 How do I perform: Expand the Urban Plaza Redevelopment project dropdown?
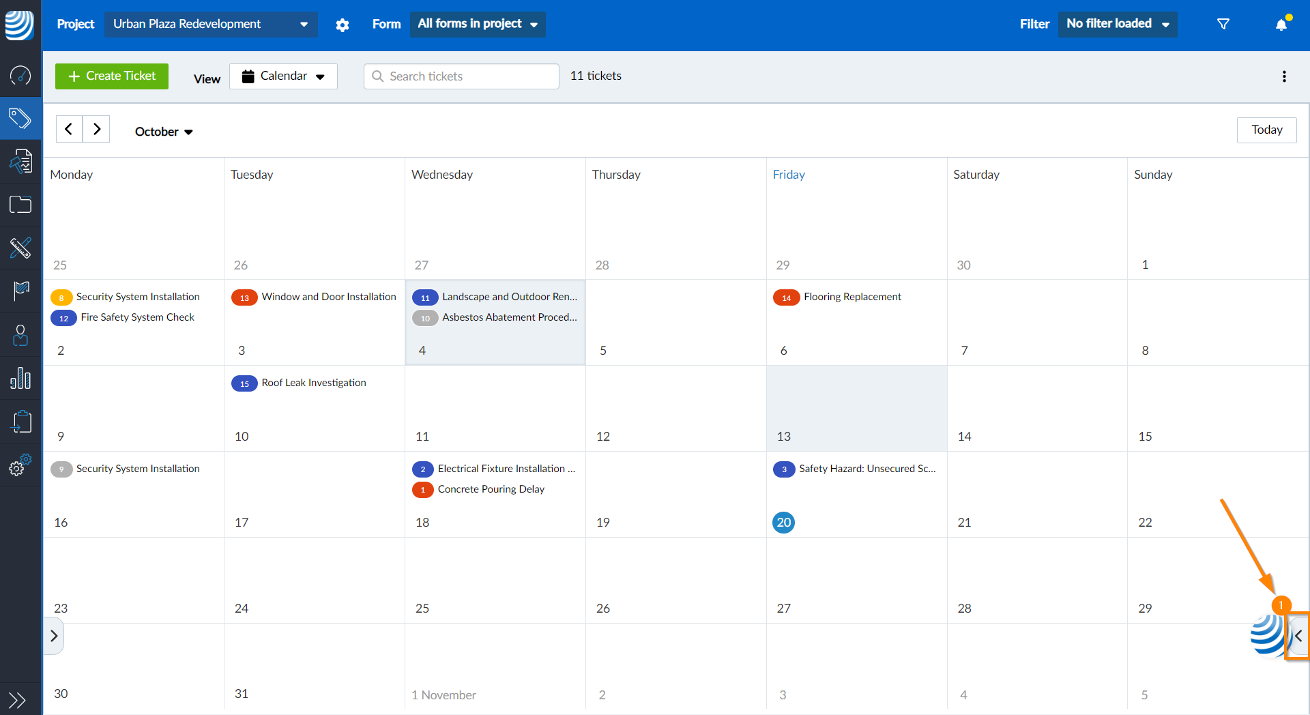coord(211,24)
